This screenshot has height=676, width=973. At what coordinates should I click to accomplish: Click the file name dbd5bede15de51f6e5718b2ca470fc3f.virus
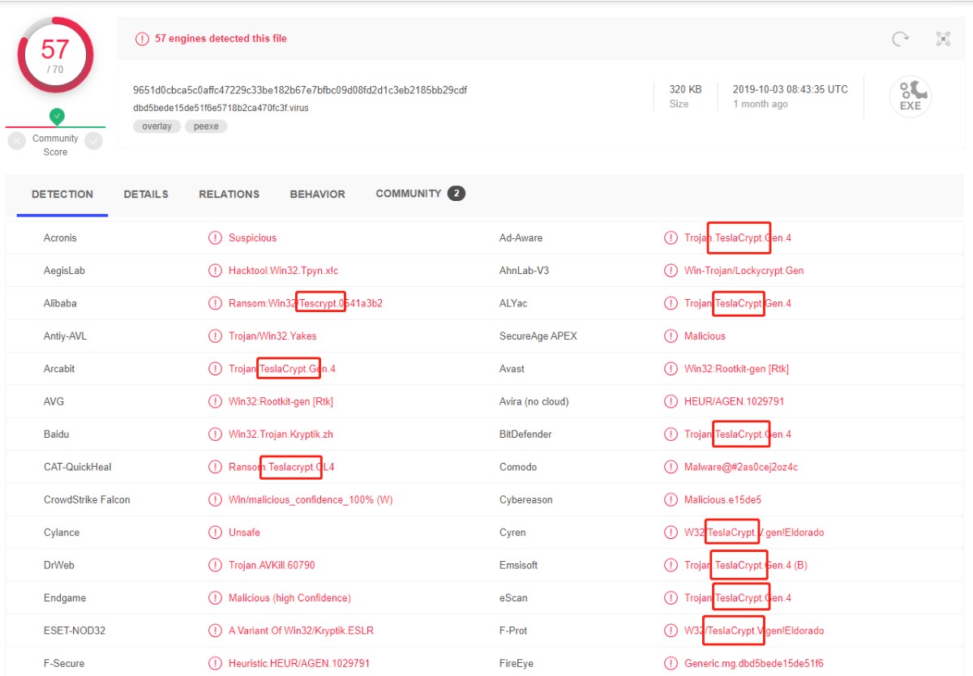click(221, 108)
